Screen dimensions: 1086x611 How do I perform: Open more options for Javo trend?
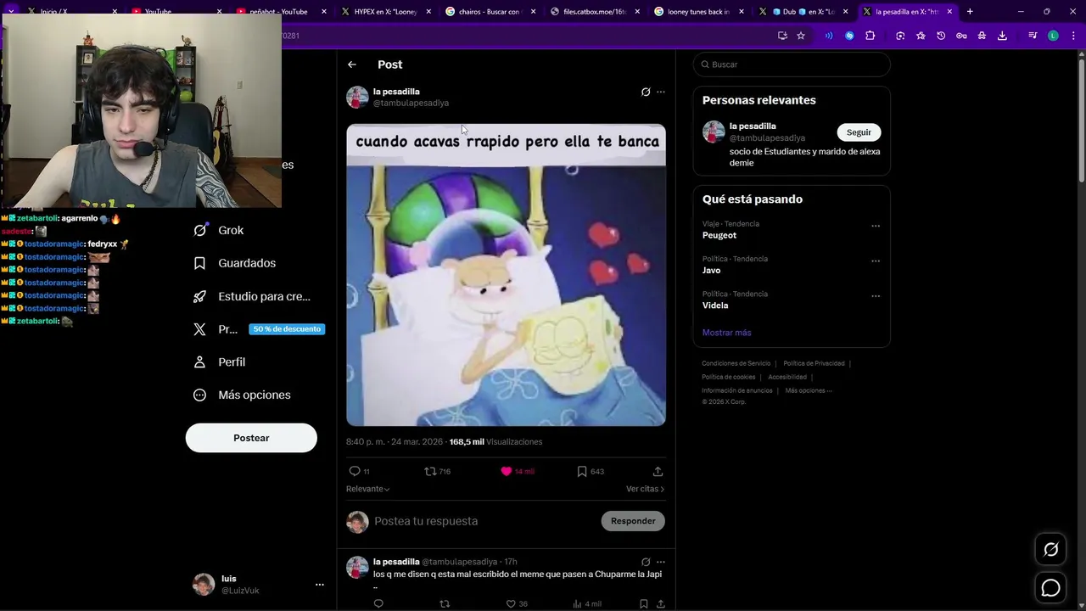pyautogui.click(x=876, y=261)
